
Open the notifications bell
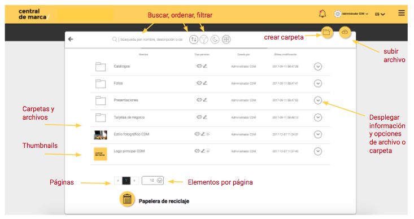[323, 14]
